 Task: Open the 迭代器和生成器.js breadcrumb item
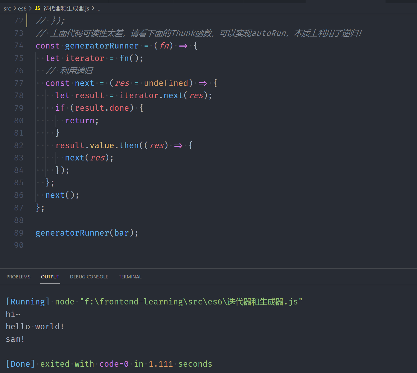[66, 8]
